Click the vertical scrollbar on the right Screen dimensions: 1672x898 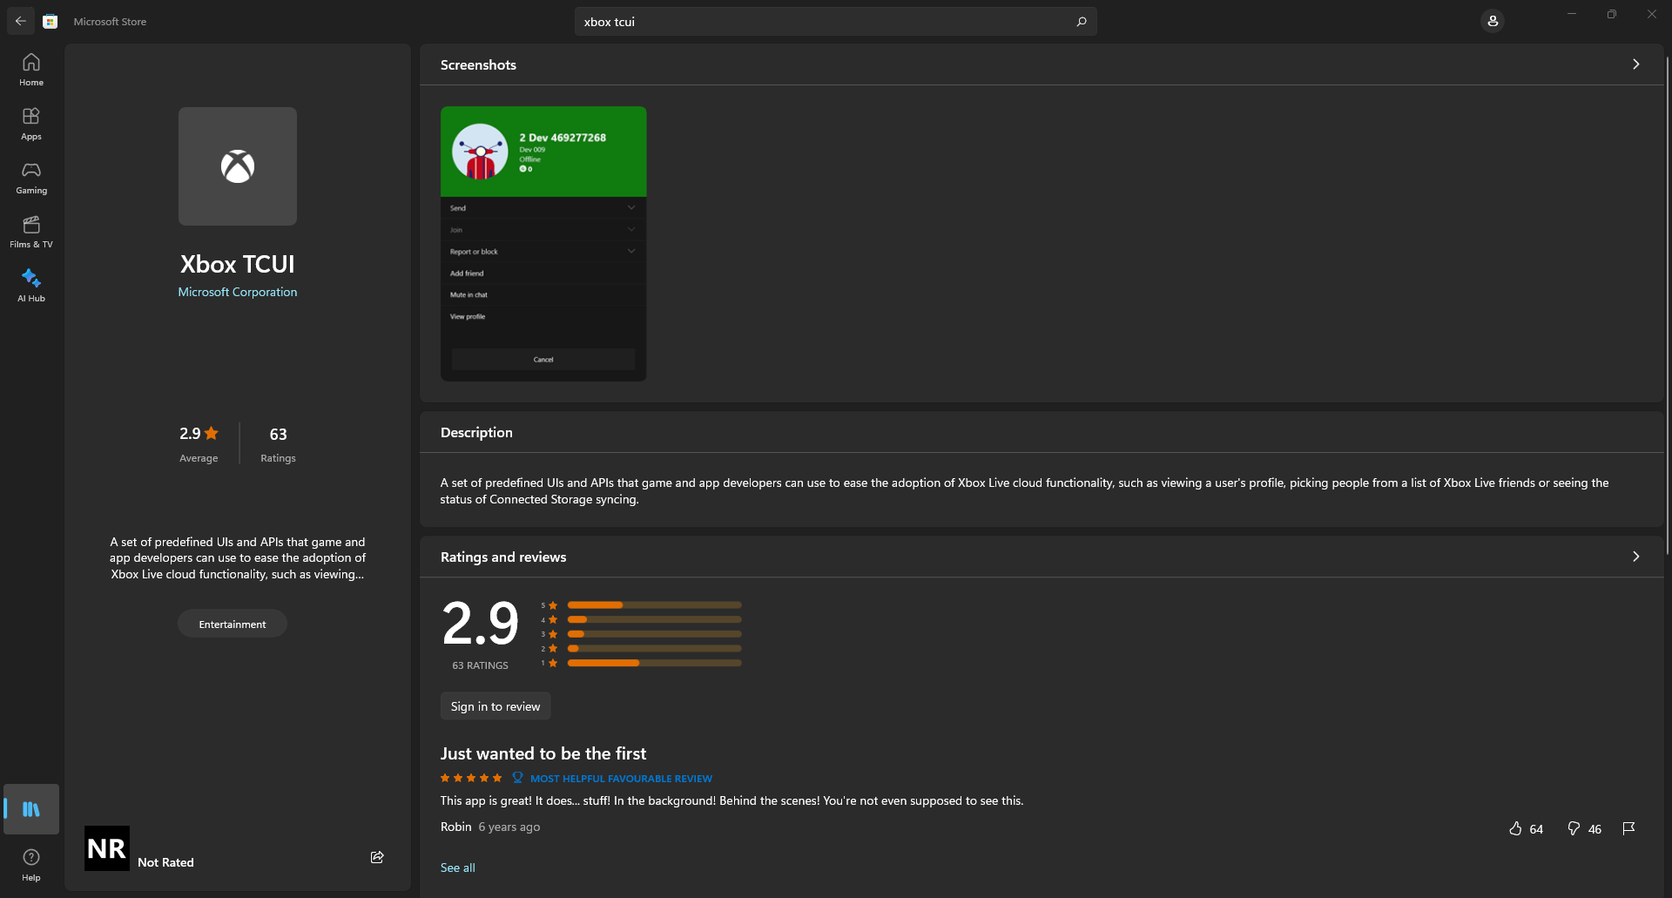tap(1668, 305)
